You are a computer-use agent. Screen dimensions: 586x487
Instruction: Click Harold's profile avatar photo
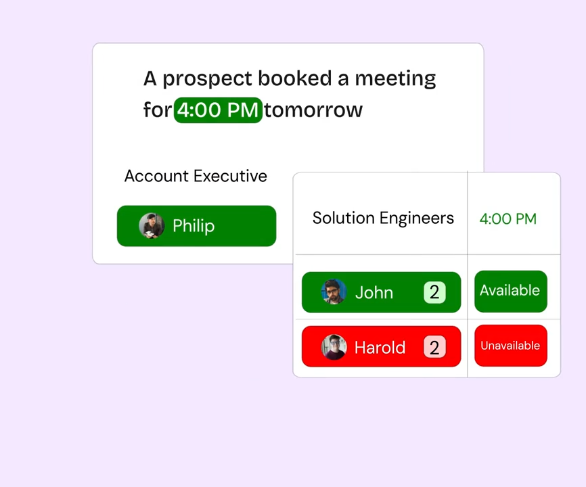click(x=334, y=347)
